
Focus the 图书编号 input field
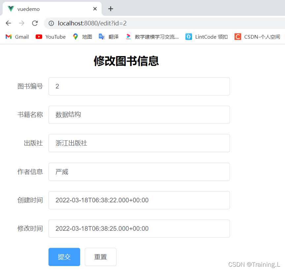coord(139,86)
